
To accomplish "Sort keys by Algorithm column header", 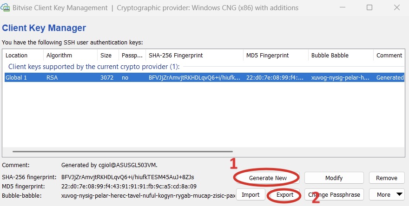I will pyautogui.click(x=59, y=55).
